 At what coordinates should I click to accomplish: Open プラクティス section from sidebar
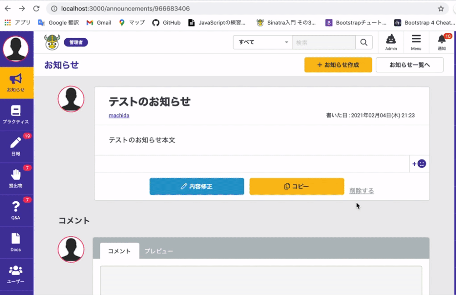(x=17, y=114)
